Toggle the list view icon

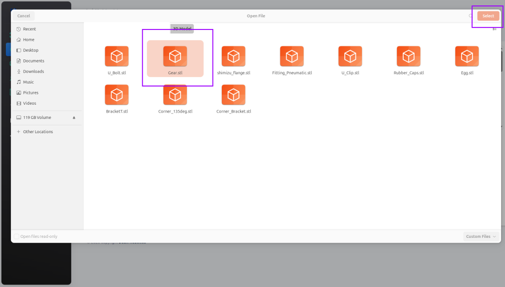[x=494, y=29]
